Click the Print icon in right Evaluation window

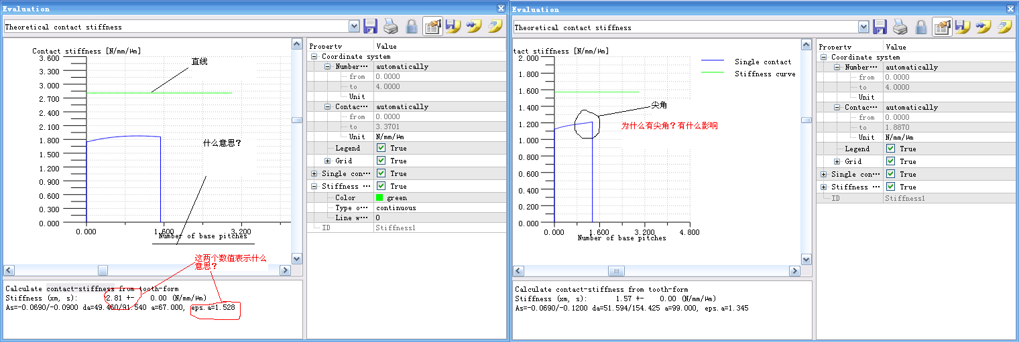click(x=901, y=27)
